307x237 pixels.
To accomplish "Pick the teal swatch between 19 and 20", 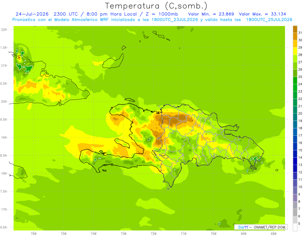I will (295, 117).
